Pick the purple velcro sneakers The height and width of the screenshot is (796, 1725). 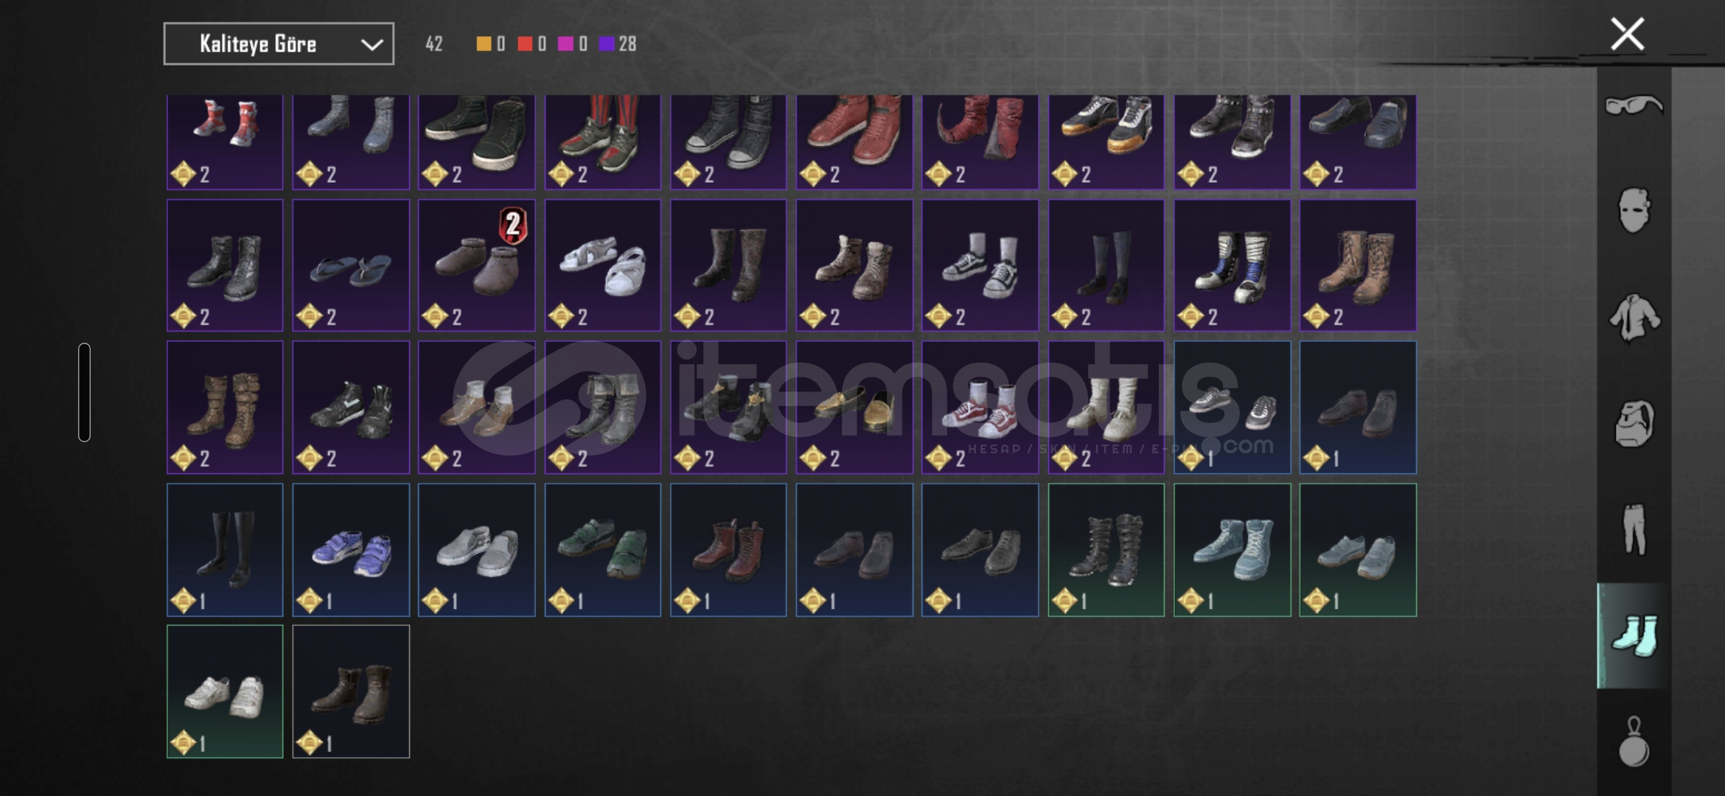pyautogui.click(x=351, y=550)
